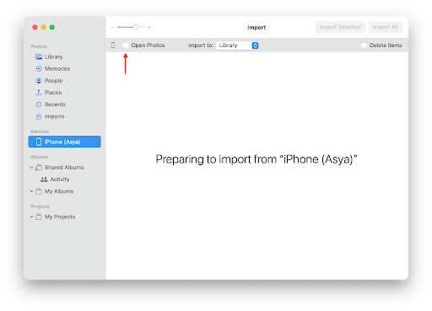Toggle the Delete items checkbox

pos(364,46)
